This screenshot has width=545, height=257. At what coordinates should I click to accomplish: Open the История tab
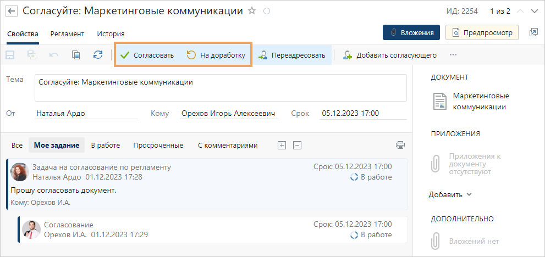click(111, 33)
